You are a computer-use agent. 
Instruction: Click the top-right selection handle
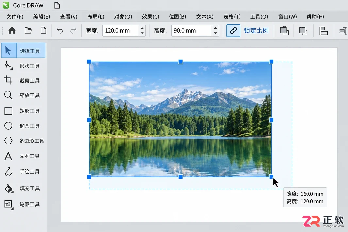pos(271,62)
